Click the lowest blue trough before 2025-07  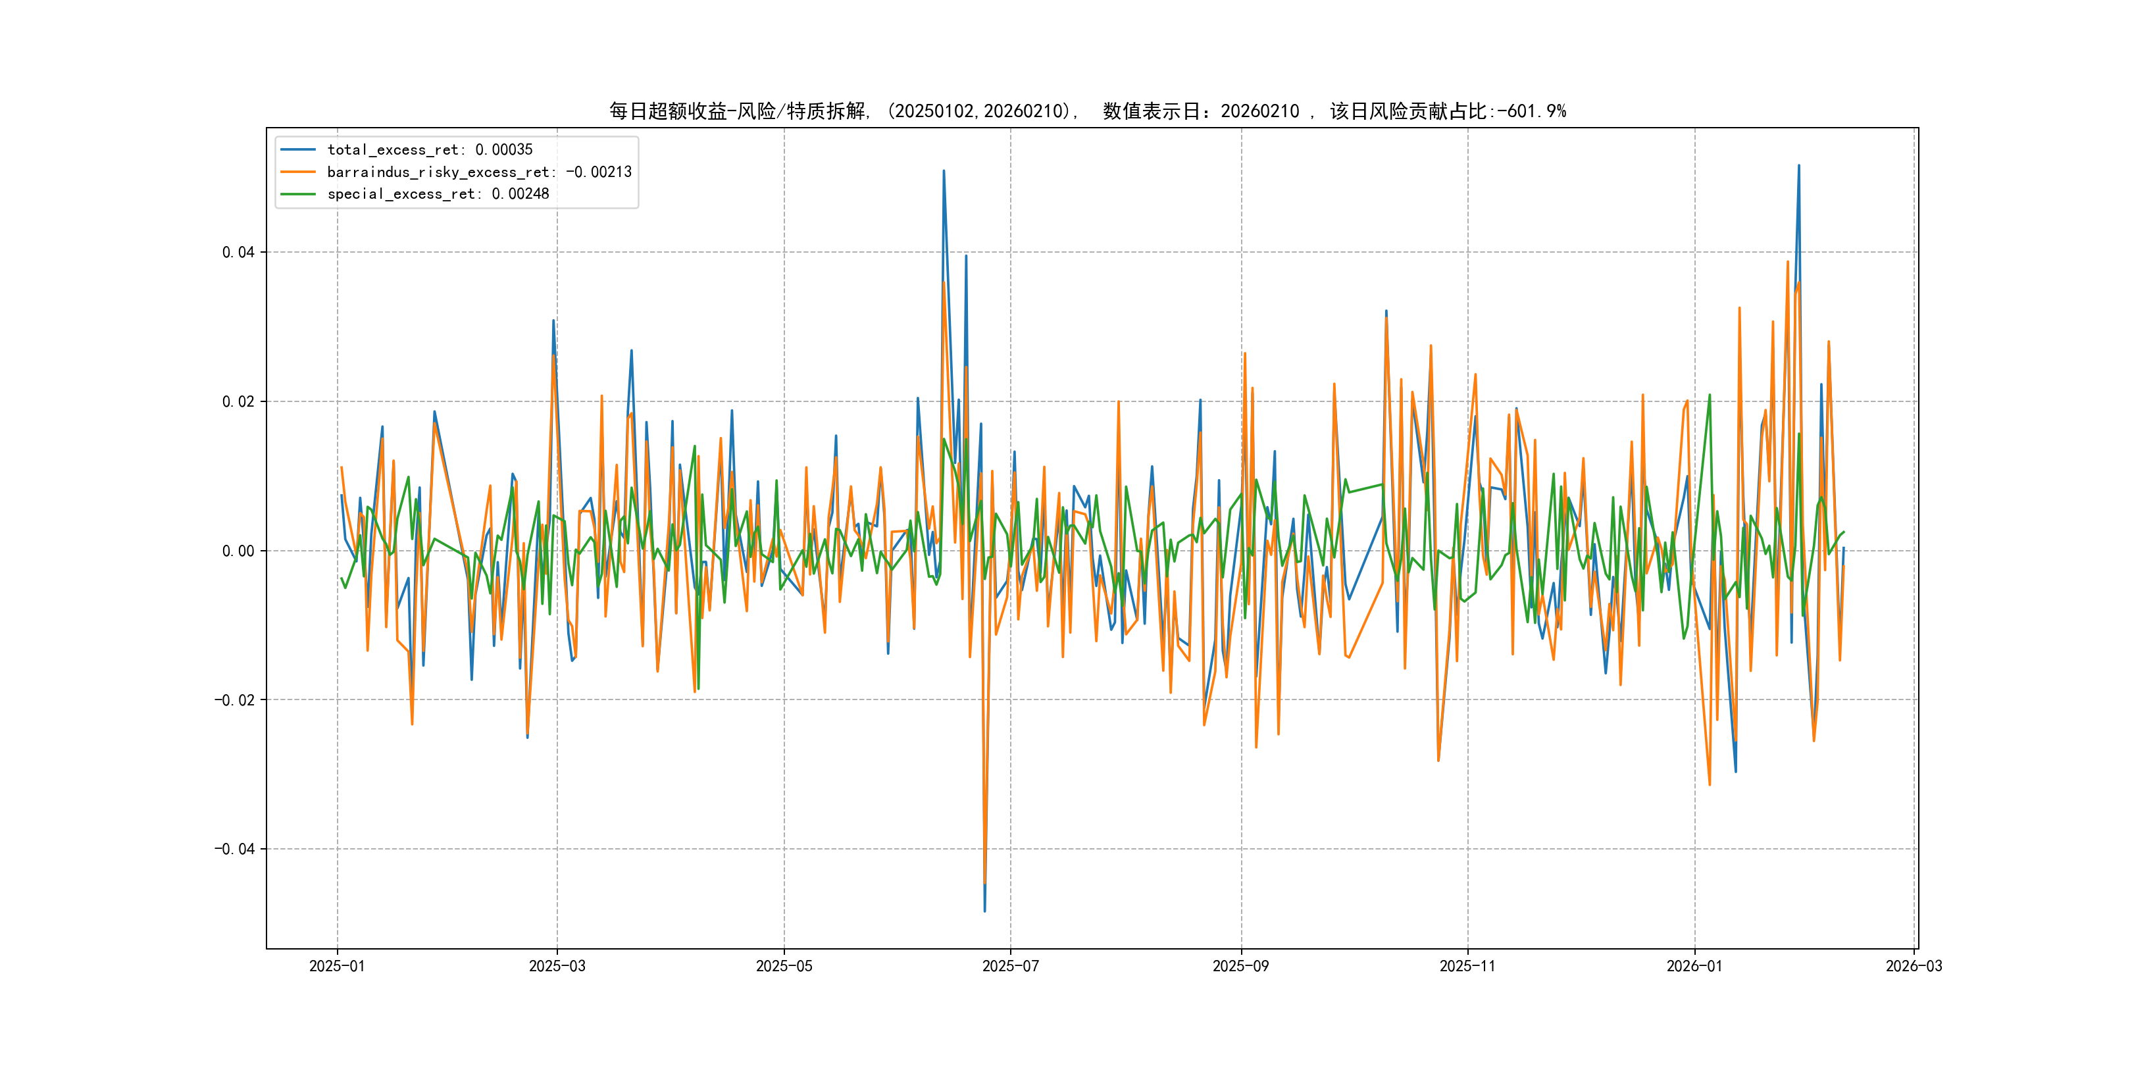984,909
